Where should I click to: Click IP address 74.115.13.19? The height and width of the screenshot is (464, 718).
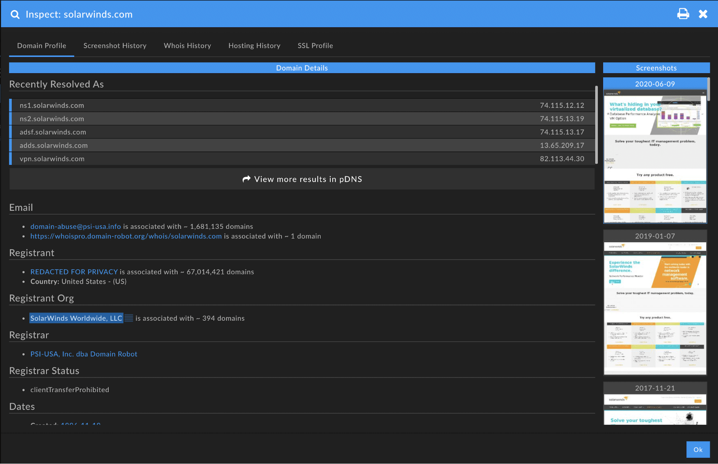tap(562, 118)
